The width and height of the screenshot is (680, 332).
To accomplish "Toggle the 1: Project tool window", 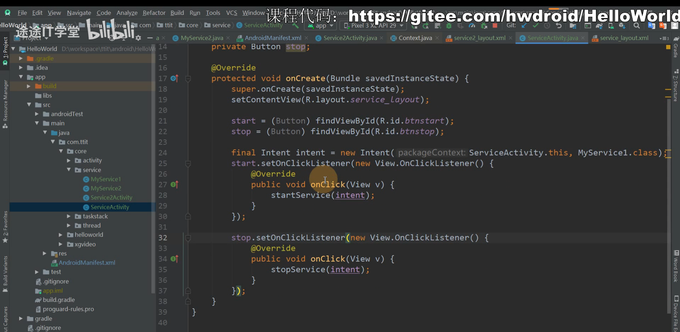I will pyautogui.click(x=5, y=51).
